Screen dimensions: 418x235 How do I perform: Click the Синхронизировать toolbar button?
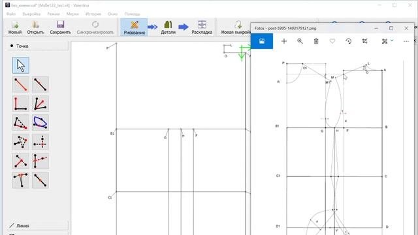coord(95,27)
